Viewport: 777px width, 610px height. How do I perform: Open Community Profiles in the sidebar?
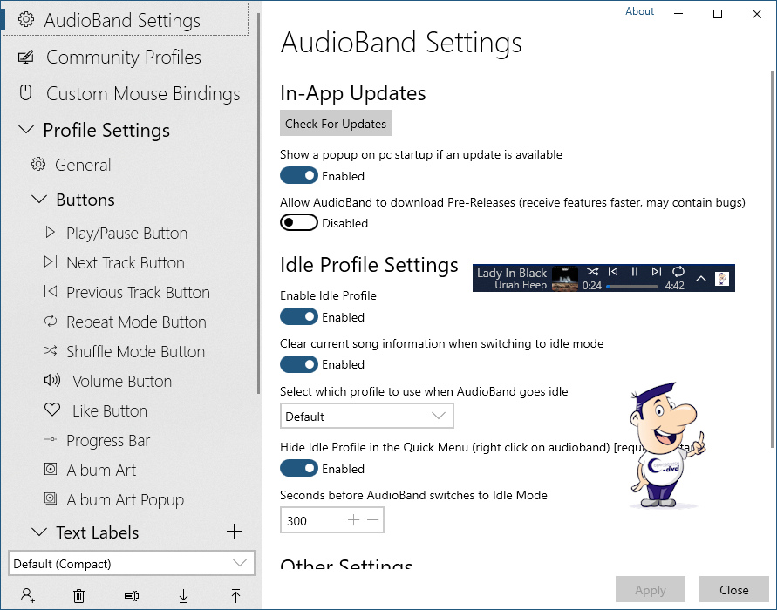point(123,58)
